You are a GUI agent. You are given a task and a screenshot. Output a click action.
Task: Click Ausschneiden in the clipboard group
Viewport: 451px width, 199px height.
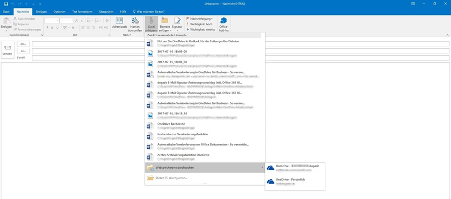[x=24, y=19]
